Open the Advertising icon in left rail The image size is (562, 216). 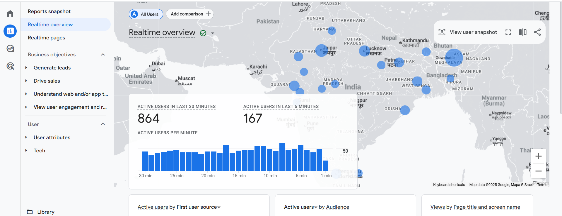pos(10,66)
